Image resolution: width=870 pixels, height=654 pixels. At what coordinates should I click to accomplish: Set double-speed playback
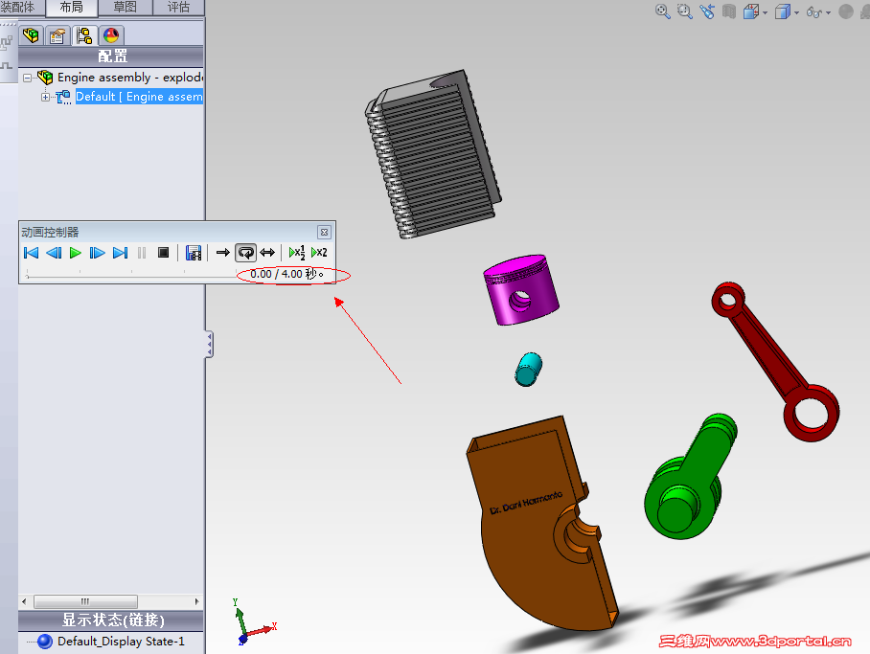[x=320, y=253]
